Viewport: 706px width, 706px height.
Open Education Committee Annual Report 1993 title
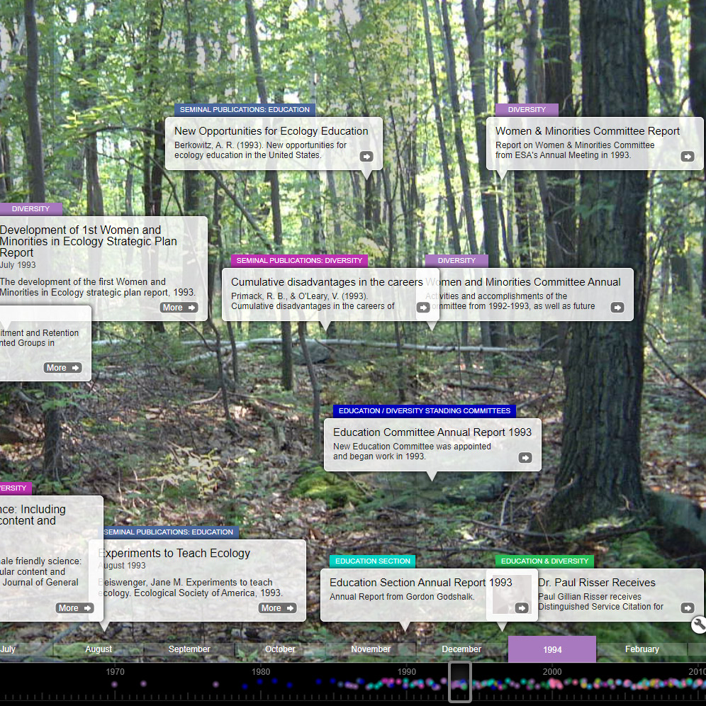coord(432,432)
